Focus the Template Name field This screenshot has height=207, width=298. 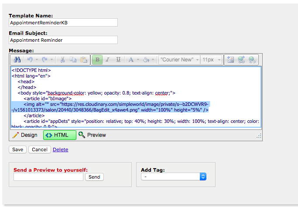pyautogui.click(x=63, y=23)
